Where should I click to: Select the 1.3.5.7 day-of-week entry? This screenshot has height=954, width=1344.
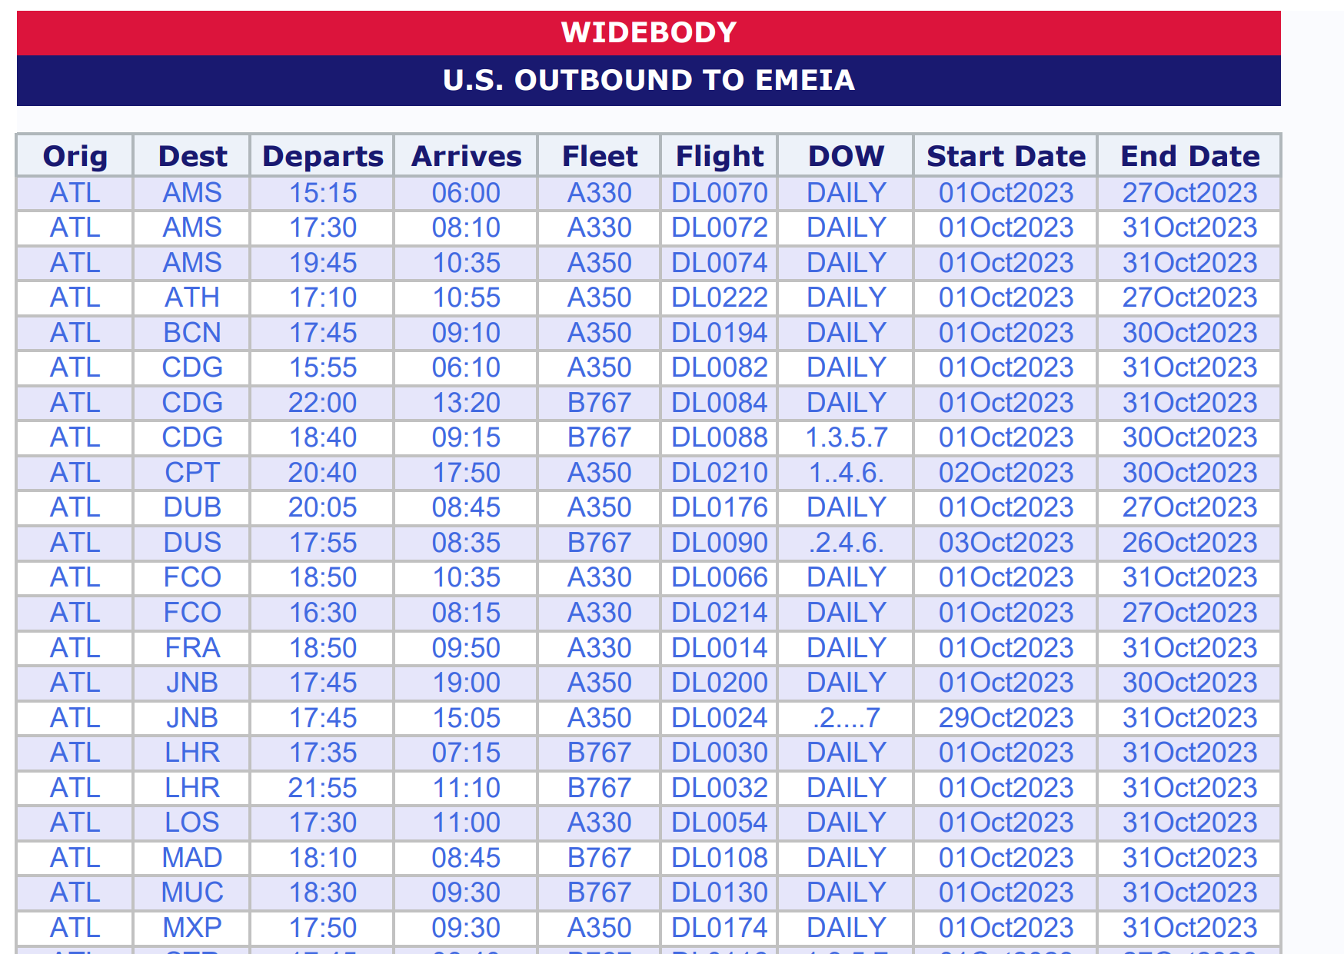(846, 437)
